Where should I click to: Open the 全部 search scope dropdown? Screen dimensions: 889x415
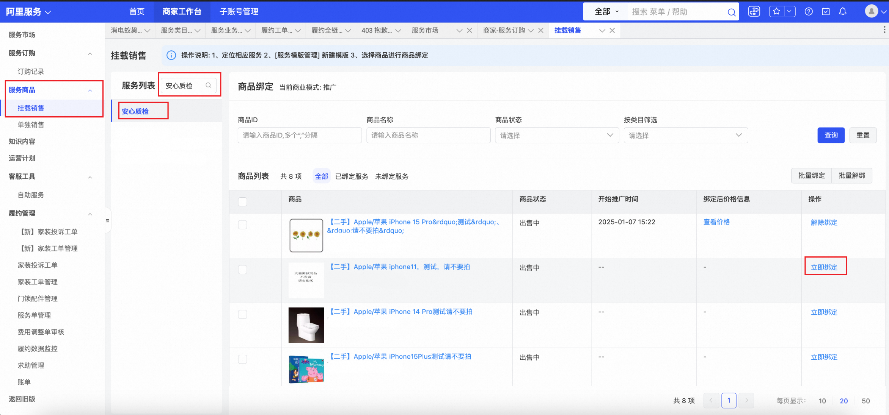coord(606,12)
